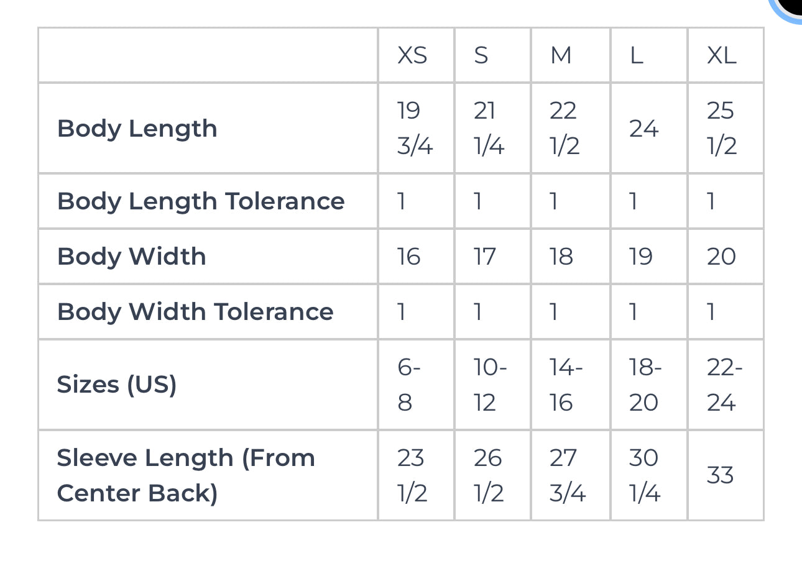This screenshot has width=802, height=571.
Task: Select the Body Width Tolerance row label
Action: (195, 311)
